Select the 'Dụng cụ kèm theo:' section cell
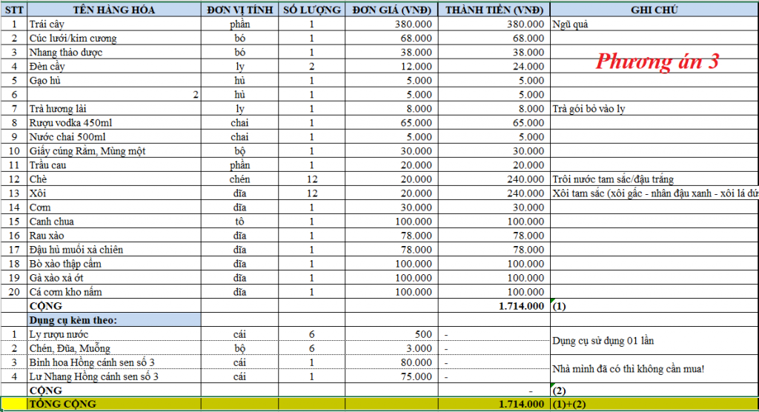 113,319
